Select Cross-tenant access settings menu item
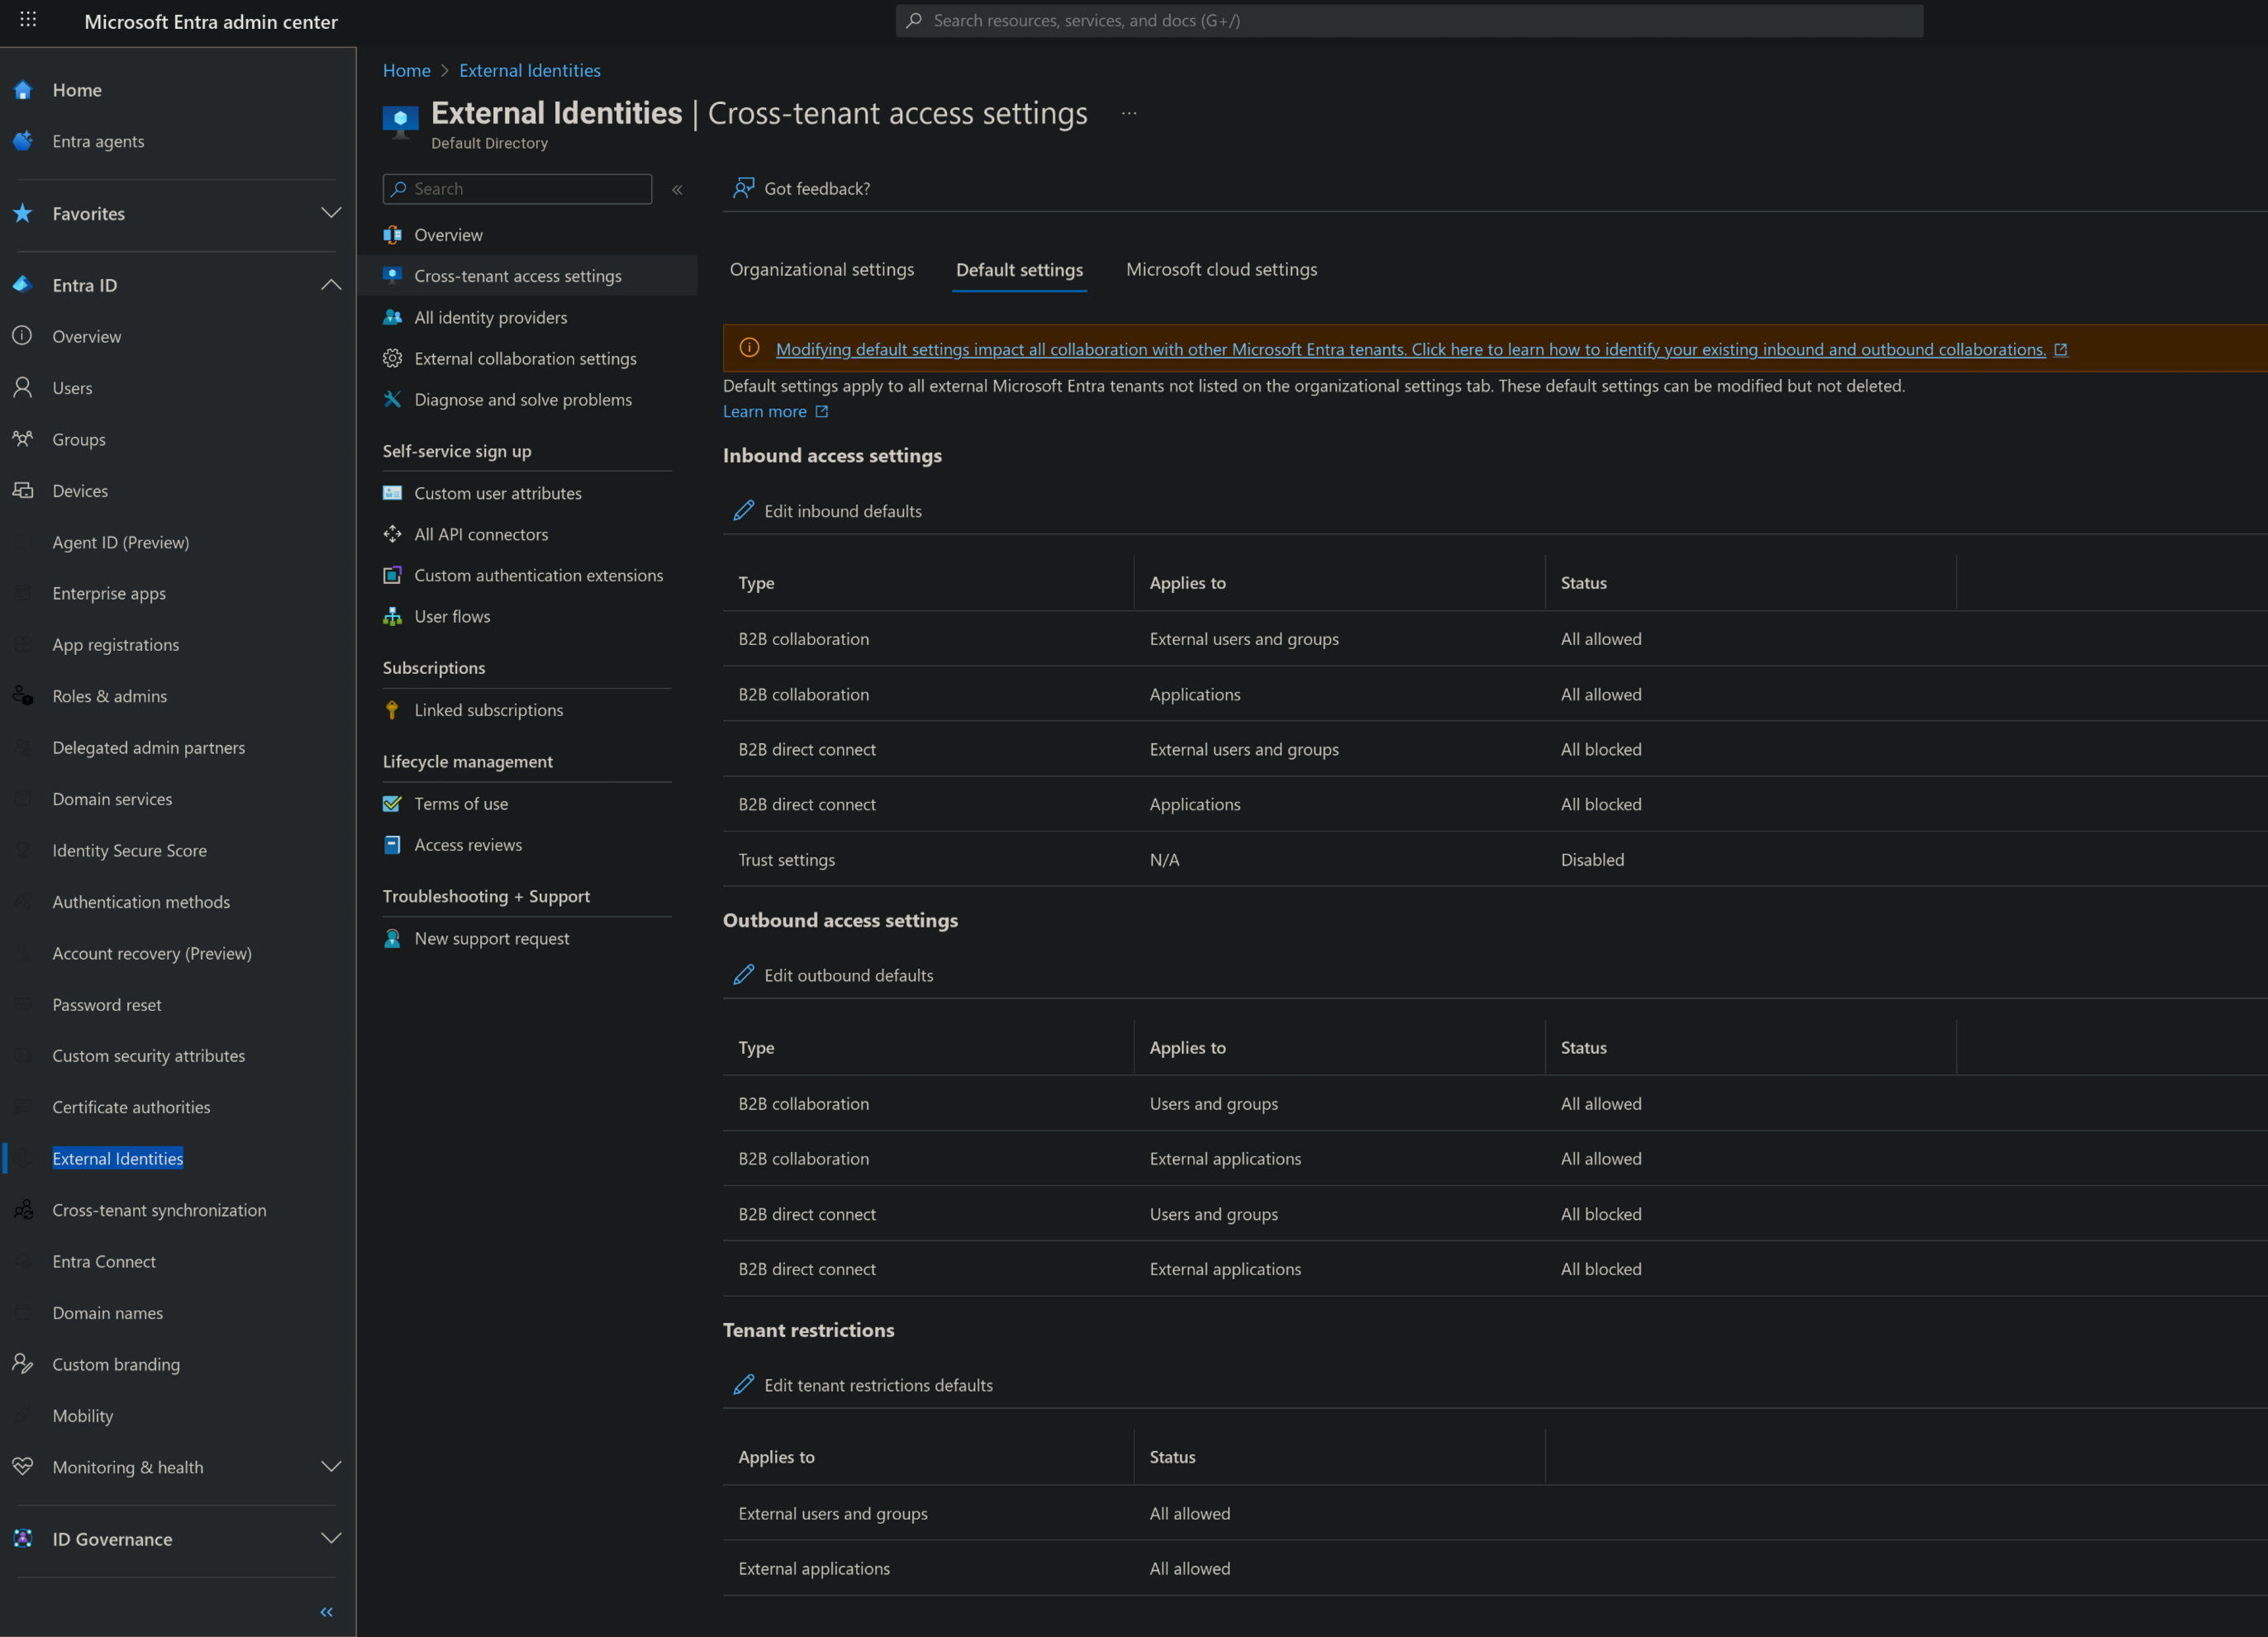Screen dimensions: 2268x1637 tap(527, 276)
